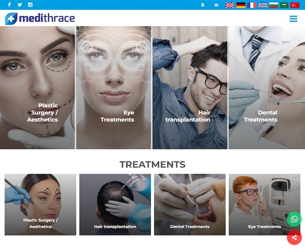305x248 pixels.
Task: Go to the medithrace logo homepage
Action: (40, 19)
